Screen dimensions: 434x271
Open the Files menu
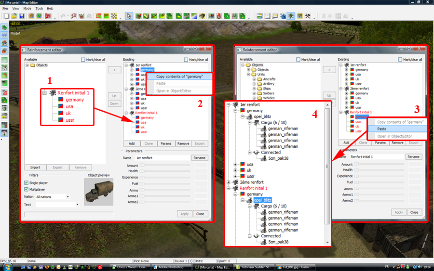click(x=5, y=9)
